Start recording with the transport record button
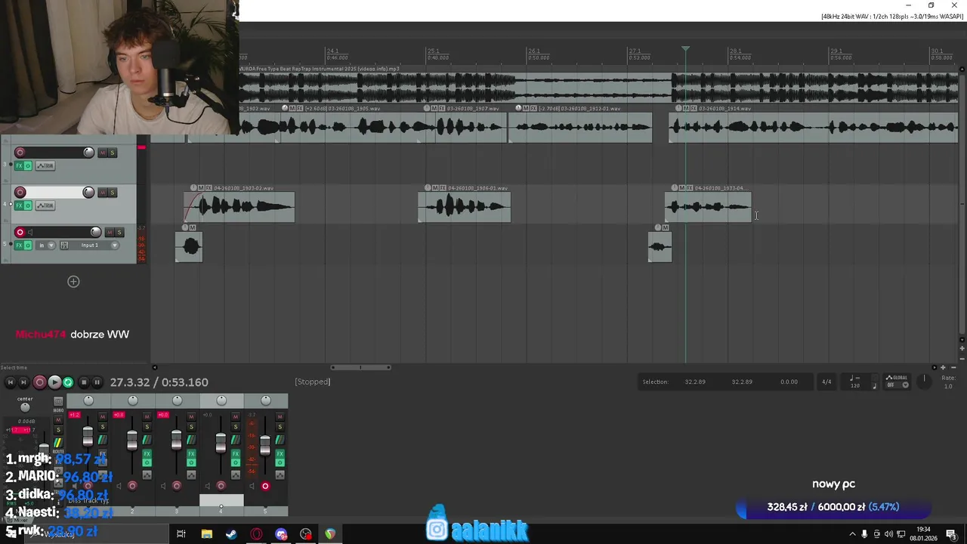 coord(39,382)
